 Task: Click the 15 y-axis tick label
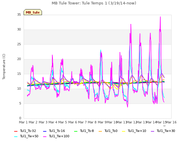click(19, 74)
